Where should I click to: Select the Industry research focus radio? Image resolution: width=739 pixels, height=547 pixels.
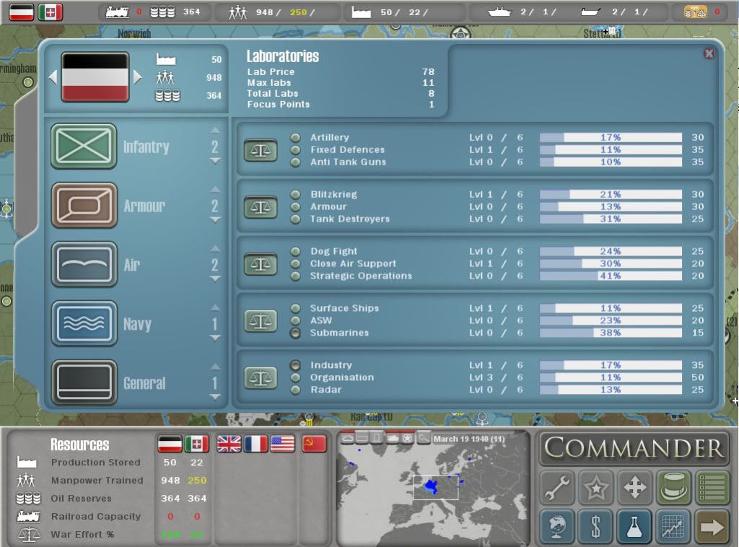click(x=295, y=365)
